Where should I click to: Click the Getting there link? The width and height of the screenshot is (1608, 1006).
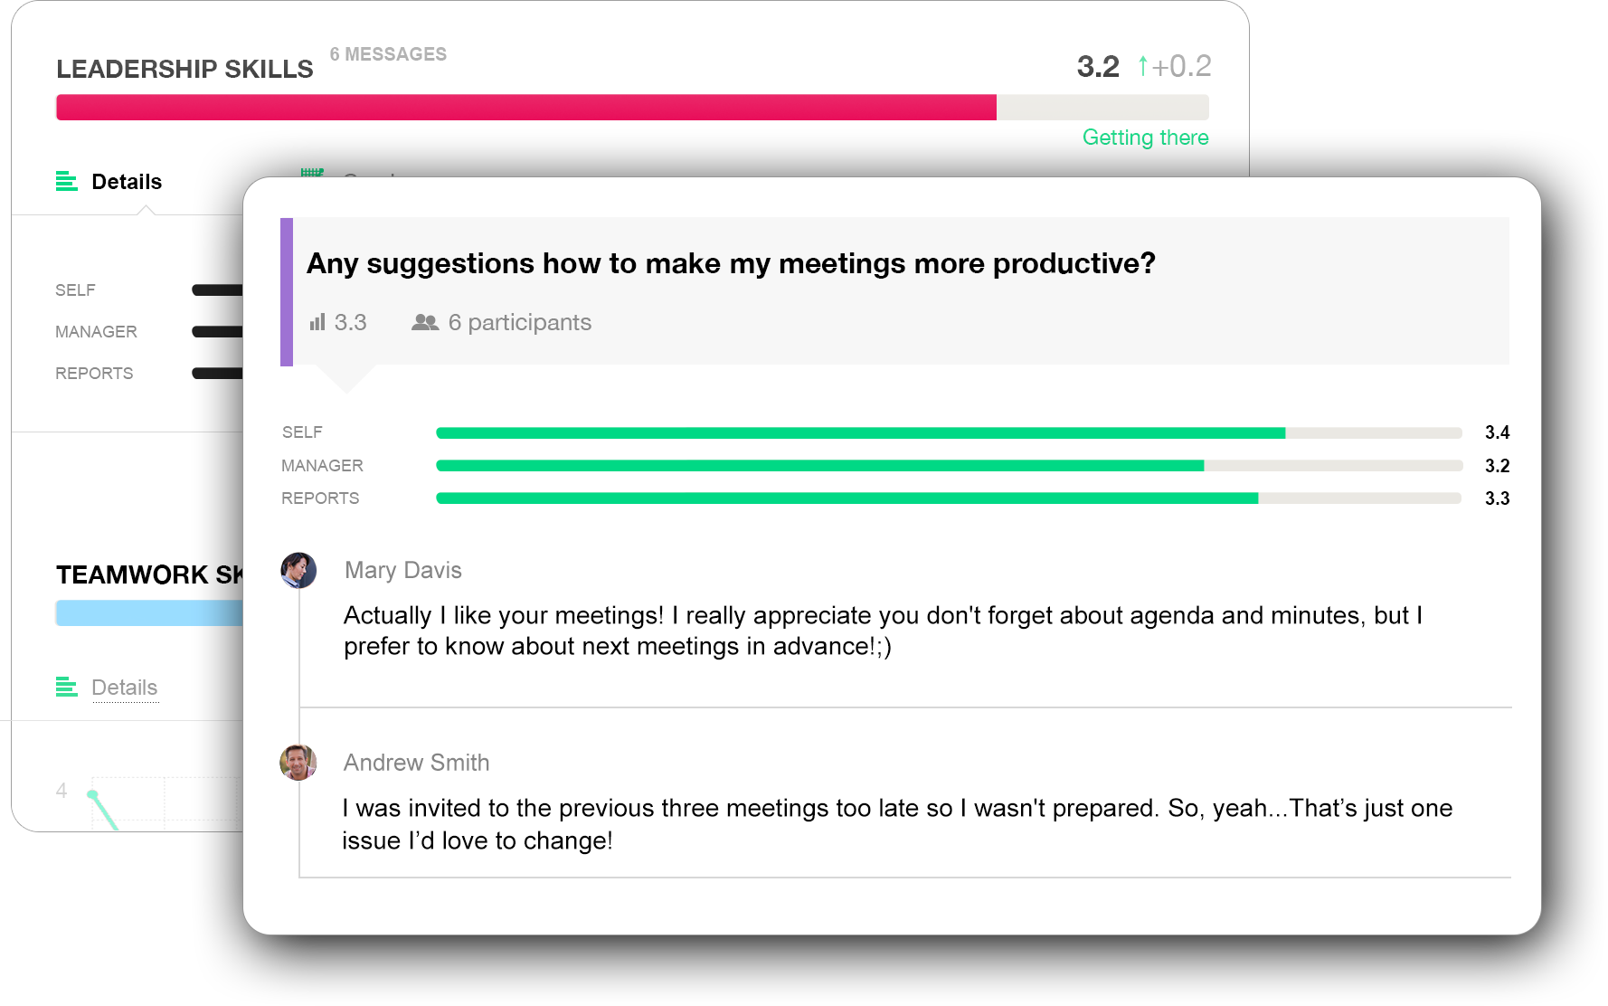[x=1145, y=137]
